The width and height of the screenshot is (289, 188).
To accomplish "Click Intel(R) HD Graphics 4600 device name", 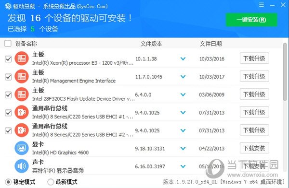I will coord(60,153).
